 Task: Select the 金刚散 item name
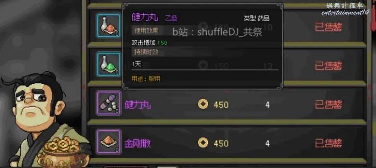coord(138,143)
